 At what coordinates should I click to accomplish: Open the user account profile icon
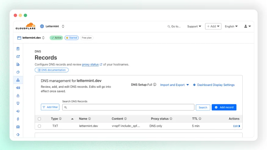pyautogui.click(x=247, y=26)
